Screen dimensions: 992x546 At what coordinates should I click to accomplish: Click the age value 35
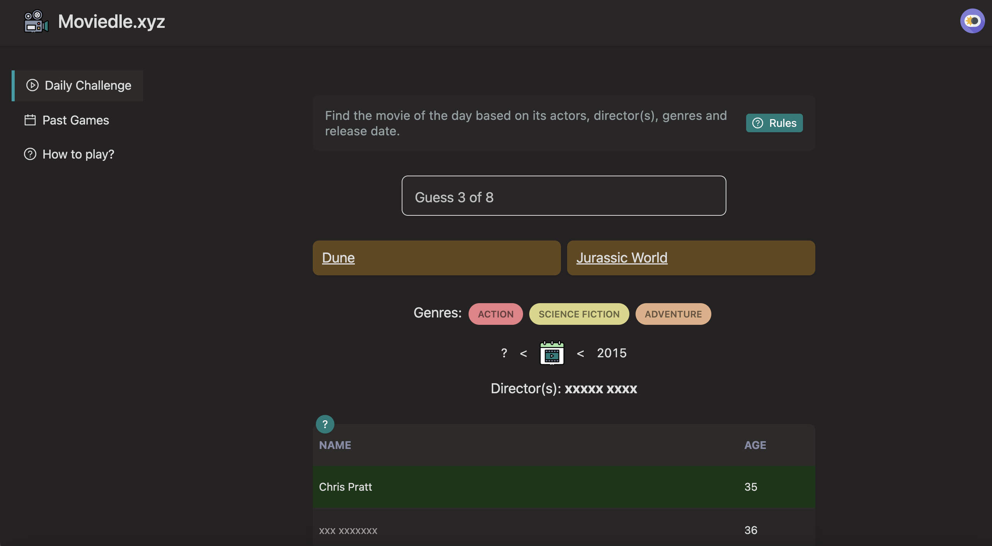point(751,487)
